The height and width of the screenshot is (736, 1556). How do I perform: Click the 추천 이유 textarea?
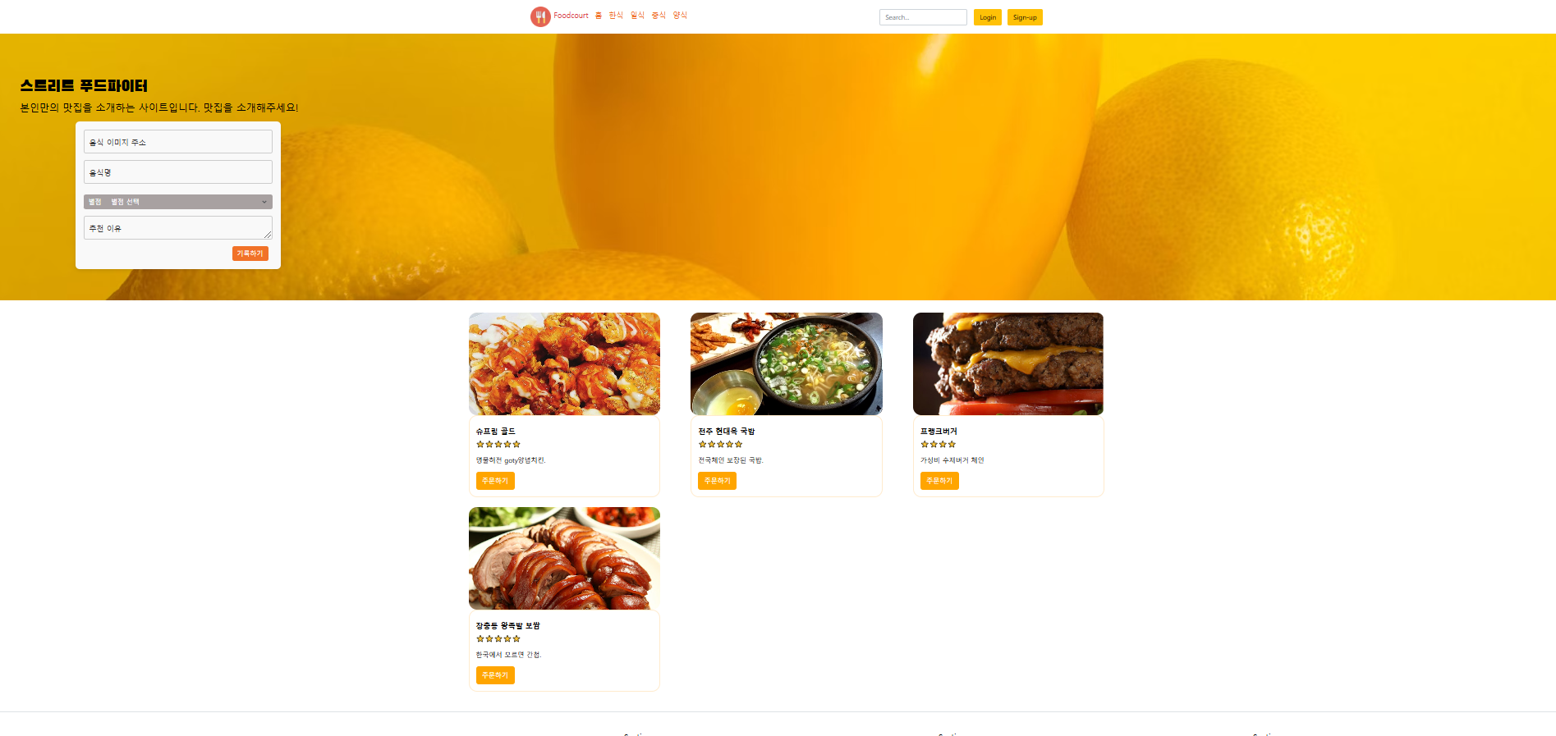(178, 228)
